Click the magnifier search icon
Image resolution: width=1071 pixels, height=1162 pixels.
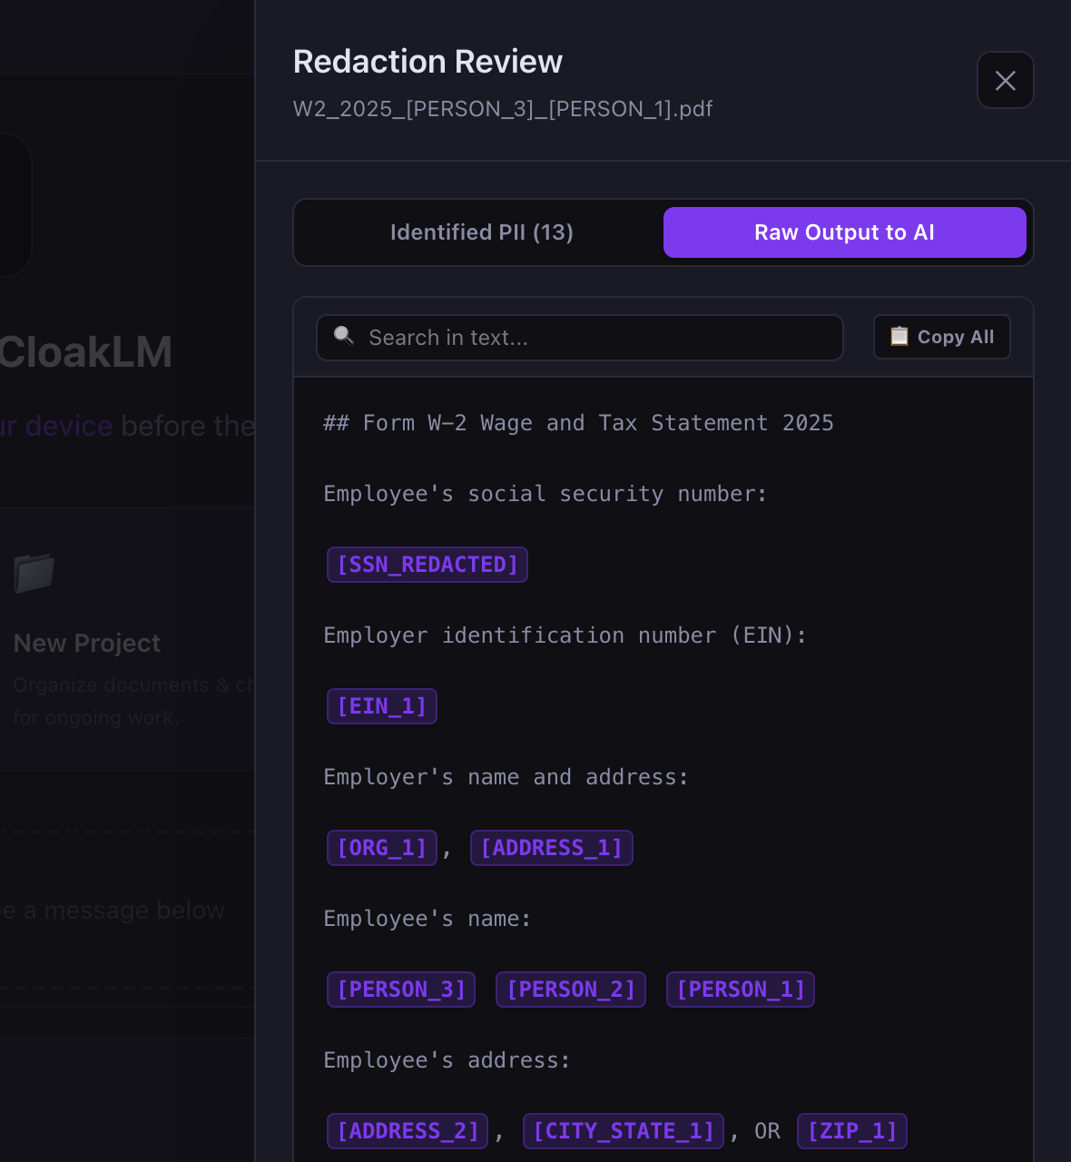click(x=343, y=336)
